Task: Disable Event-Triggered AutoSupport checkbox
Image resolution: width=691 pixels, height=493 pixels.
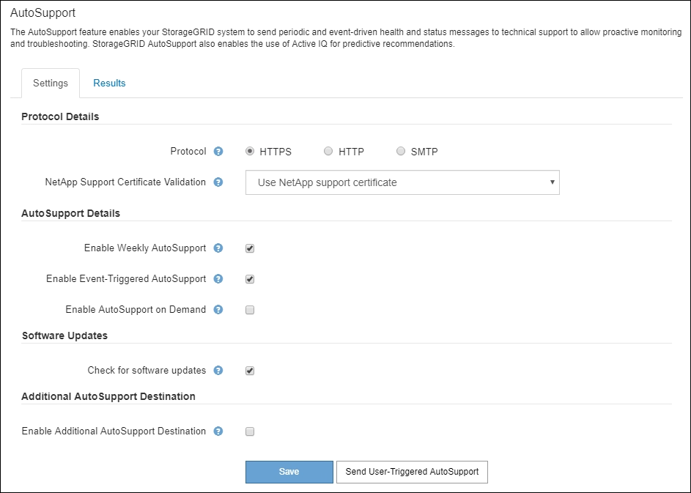Action: point(250,279)
